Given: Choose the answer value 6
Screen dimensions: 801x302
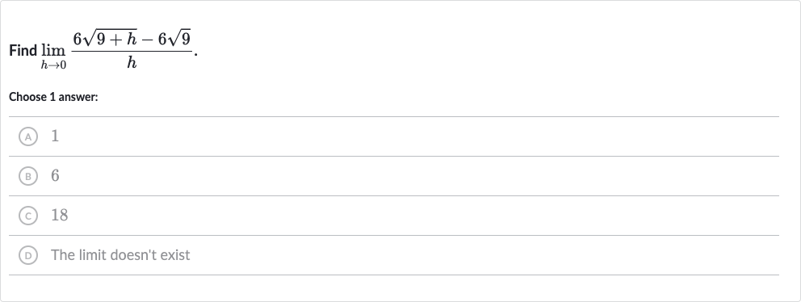Looking at the screenshot, I should 55,175.
